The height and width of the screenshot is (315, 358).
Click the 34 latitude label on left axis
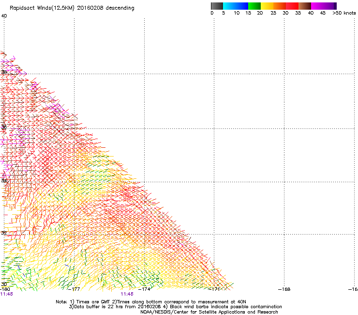(x=4, y=181)
